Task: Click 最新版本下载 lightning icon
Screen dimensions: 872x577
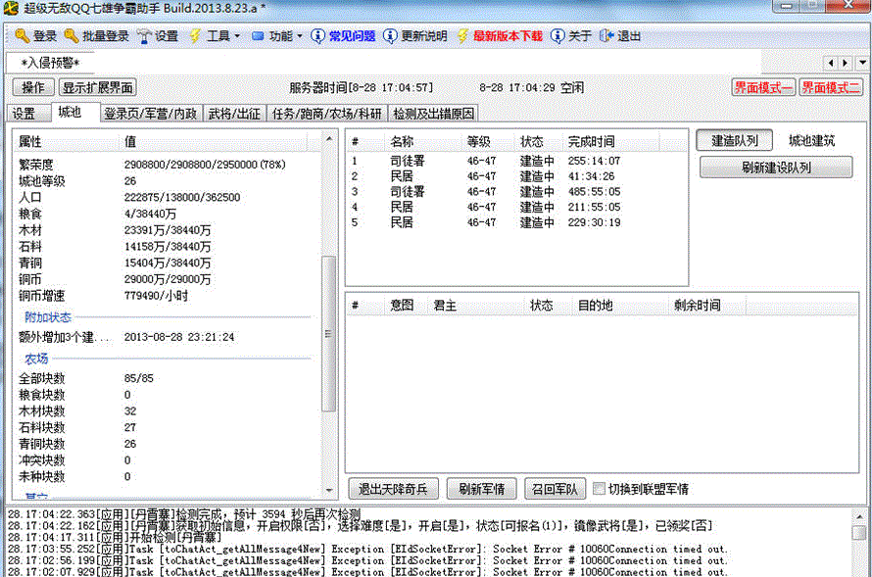Action: click(462, 36)
